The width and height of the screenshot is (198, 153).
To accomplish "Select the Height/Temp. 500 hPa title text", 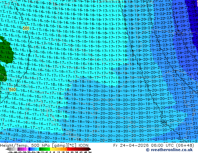I will 25,146.
